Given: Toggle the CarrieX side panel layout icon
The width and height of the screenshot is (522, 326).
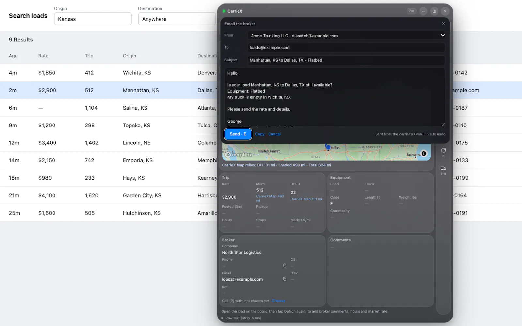Looking at the screenshot, I should tap(434, 11).
